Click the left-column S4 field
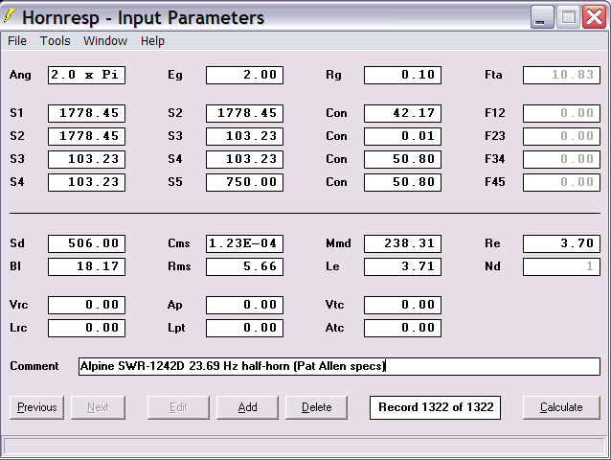611x460 pixels. [x=86, y=182]
